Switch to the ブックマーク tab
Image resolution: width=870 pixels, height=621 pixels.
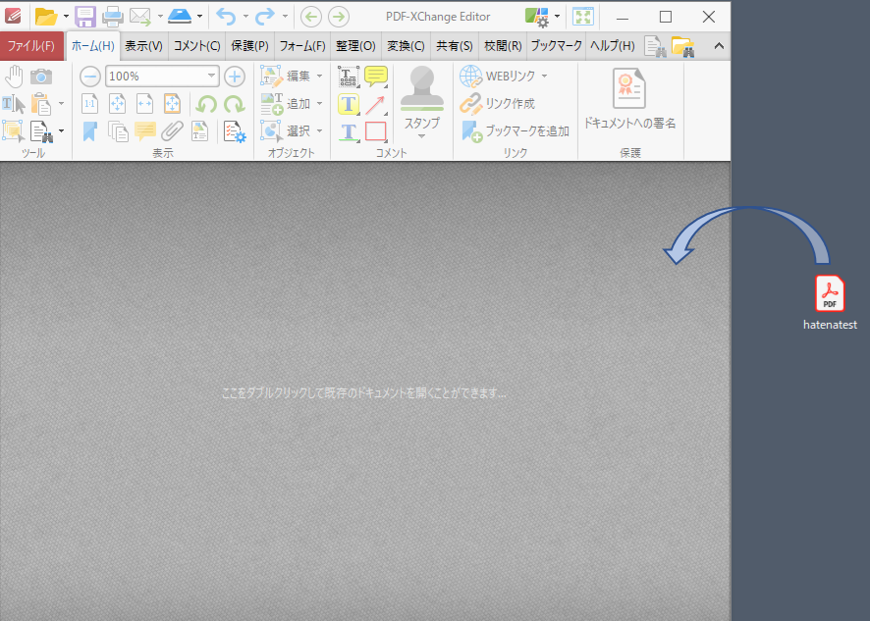[557, 46]
